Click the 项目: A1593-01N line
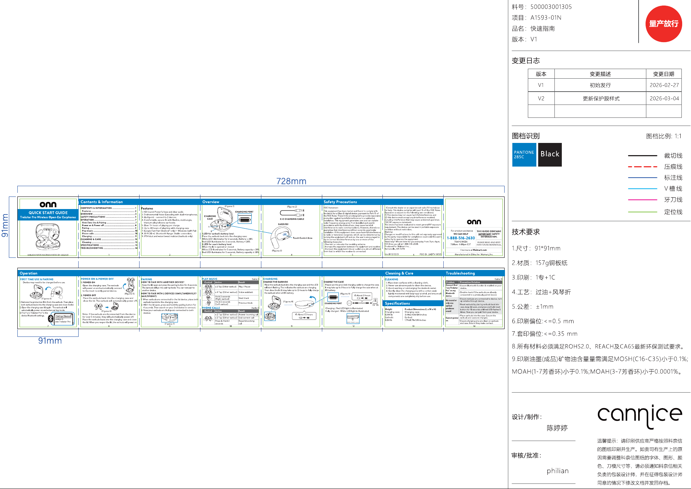The image size is (691, 489). (537, 18)
